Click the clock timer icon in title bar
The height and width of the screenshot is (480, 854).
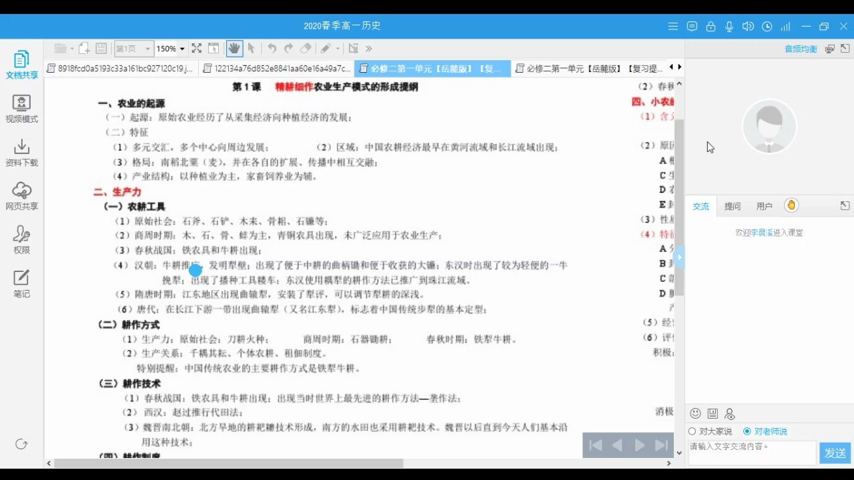pos(767,27)
